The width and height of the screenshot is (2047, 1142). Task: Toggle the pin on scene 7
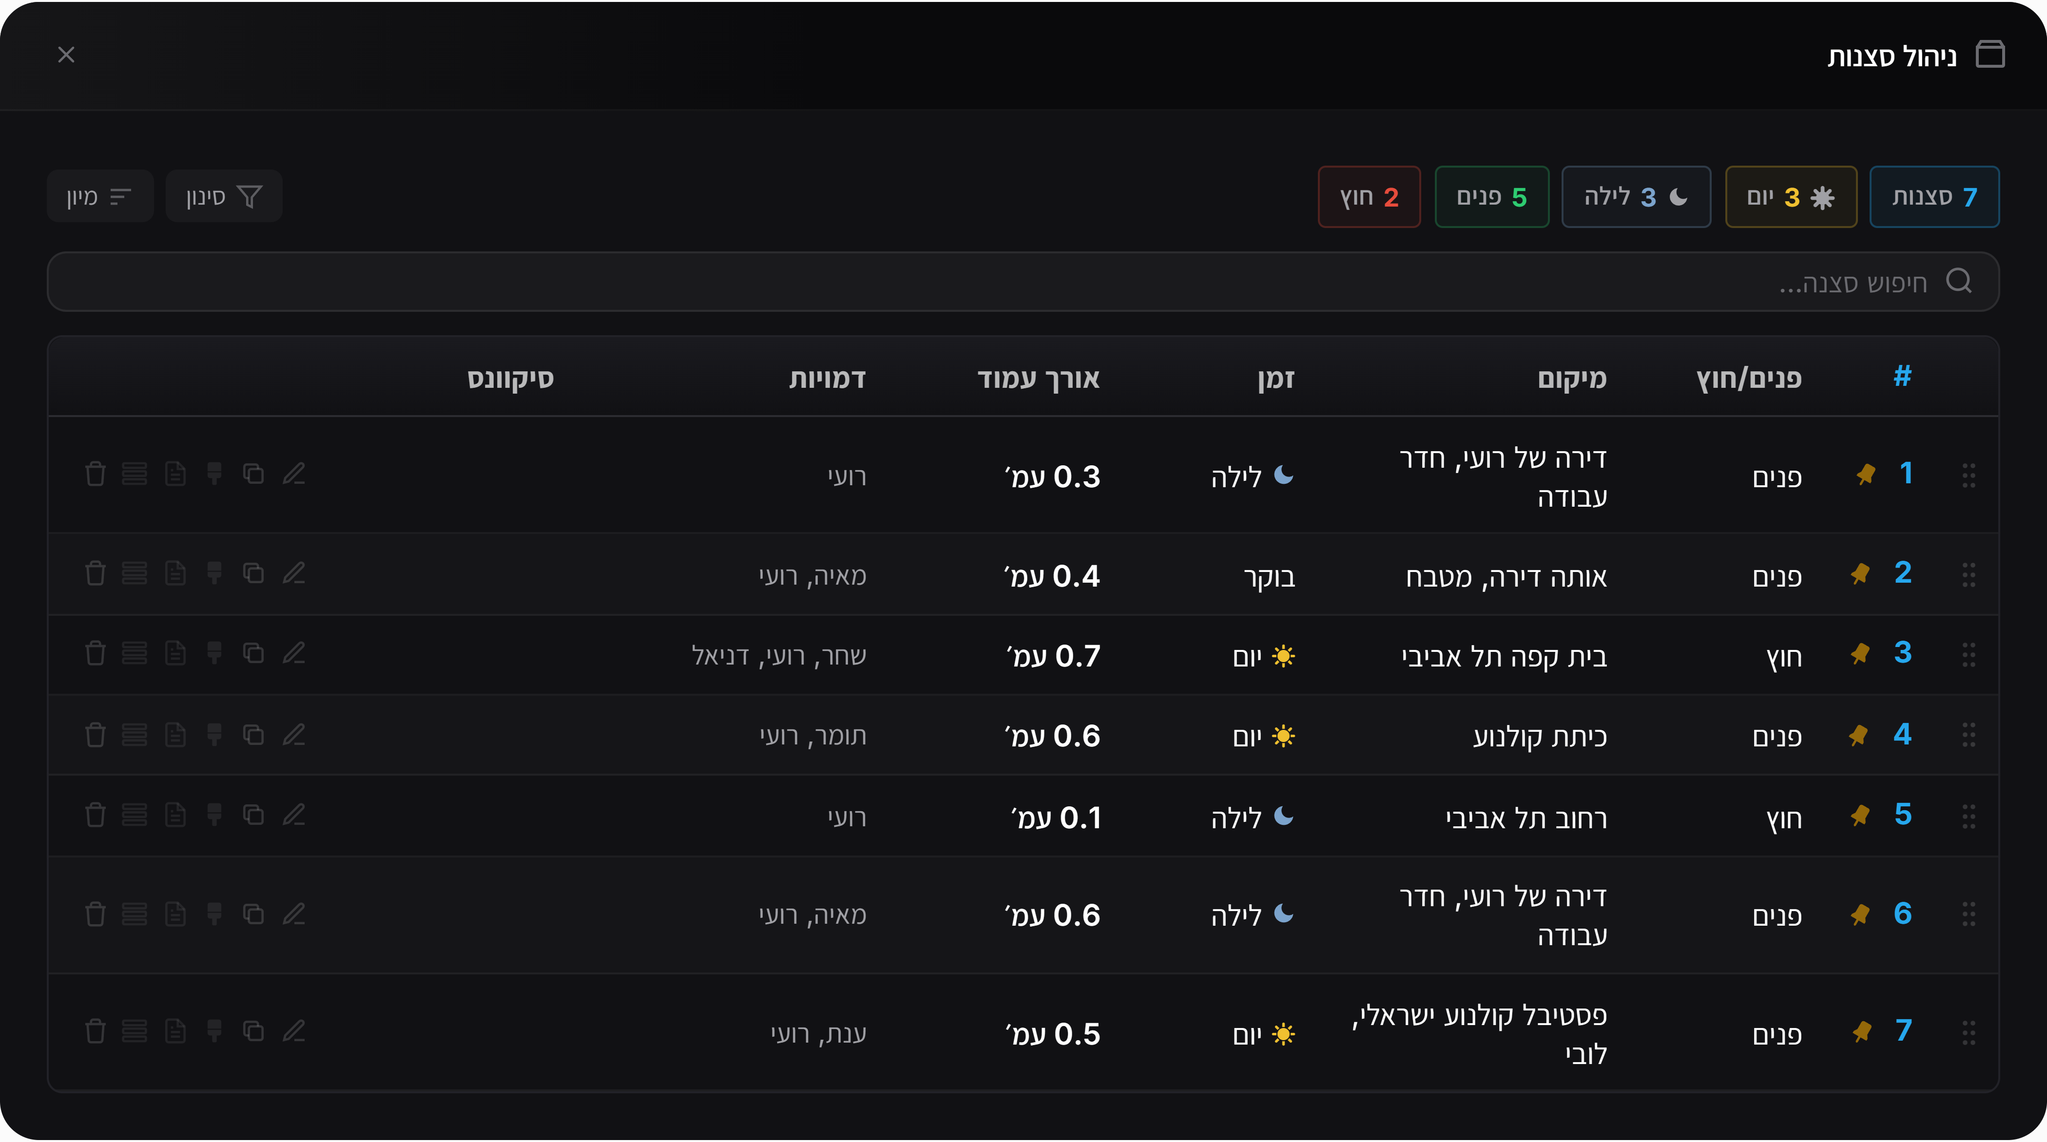pos(1862,1032)
